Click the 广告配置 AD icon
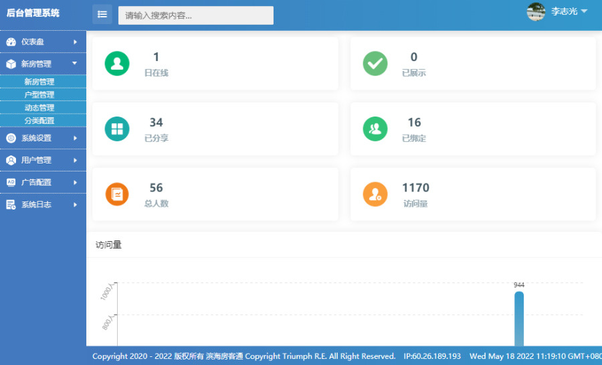 point(11,182)
